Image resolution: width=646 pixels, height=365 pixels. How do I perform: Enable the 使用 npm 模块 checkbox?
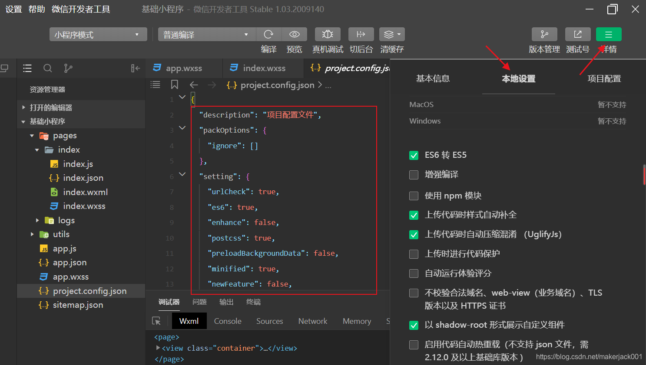coord(414,196)
